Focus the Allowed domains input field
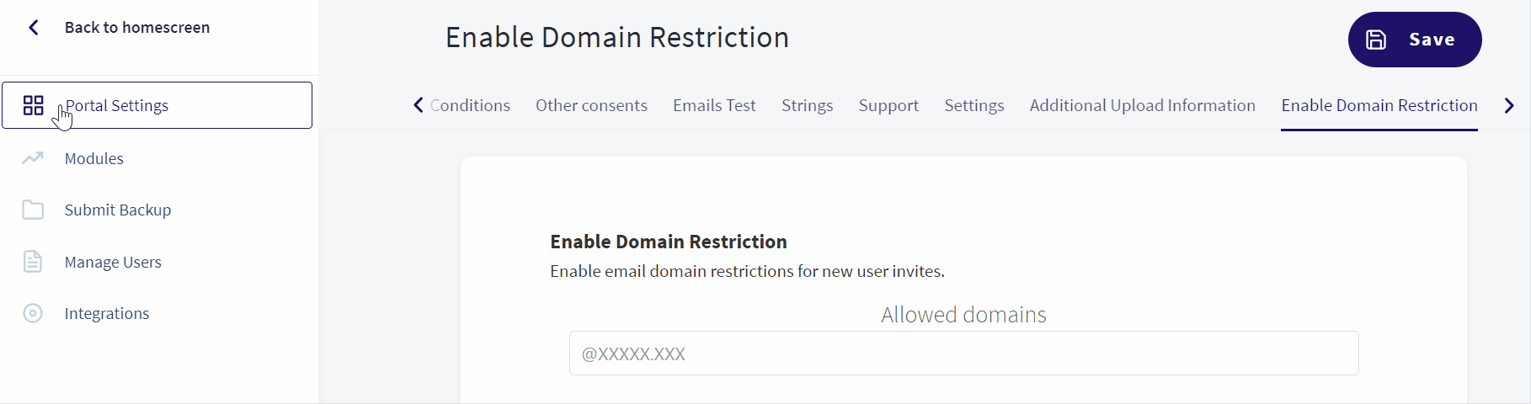Viewport: 1531px width, 404px height. click(x=963, y=353)
